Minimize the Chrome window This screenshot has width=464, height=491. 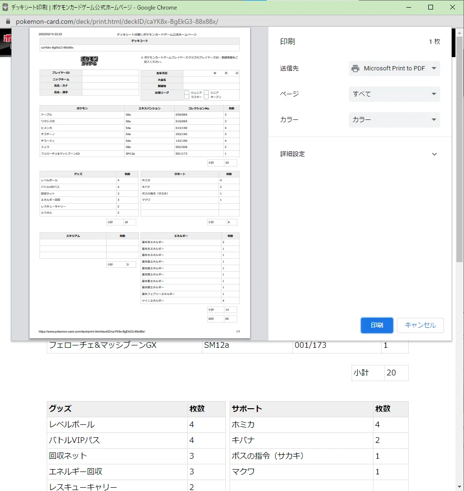click(409, 7)
